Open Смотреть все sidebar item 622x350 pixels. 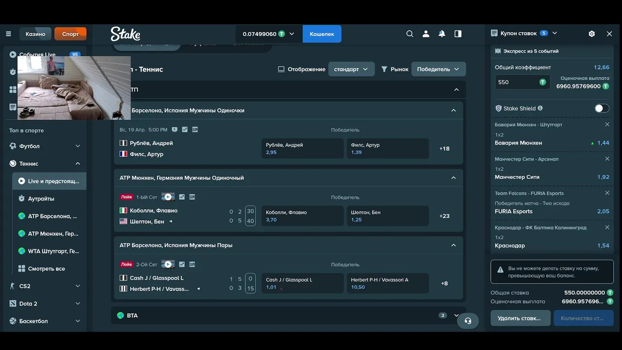(x=49, y=268)
